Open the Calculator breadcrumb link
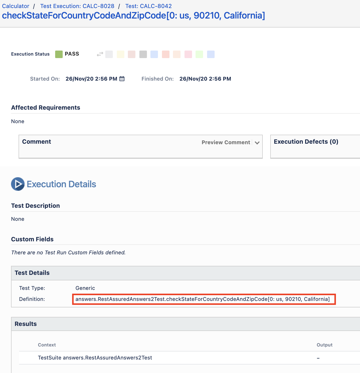The width and height of the screenshot is (360, 373). point(16,6)
